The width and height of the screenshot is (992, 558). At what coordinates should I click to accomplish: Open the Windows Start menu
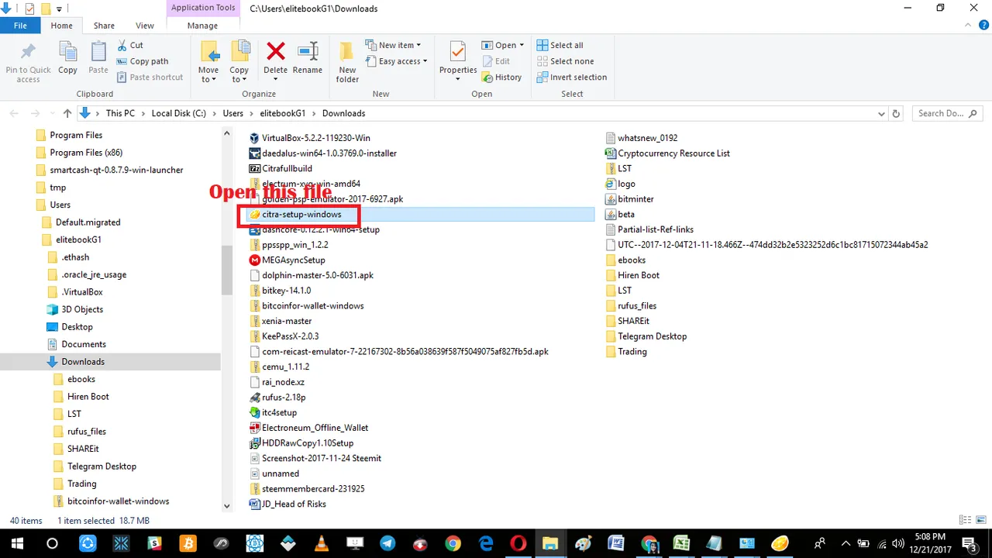(x=17, y=543)
